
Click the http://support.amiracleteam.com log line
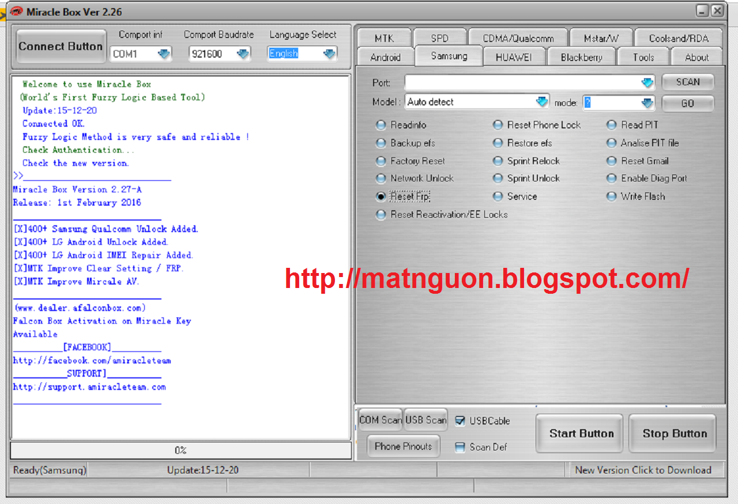(x=89, y=387)
